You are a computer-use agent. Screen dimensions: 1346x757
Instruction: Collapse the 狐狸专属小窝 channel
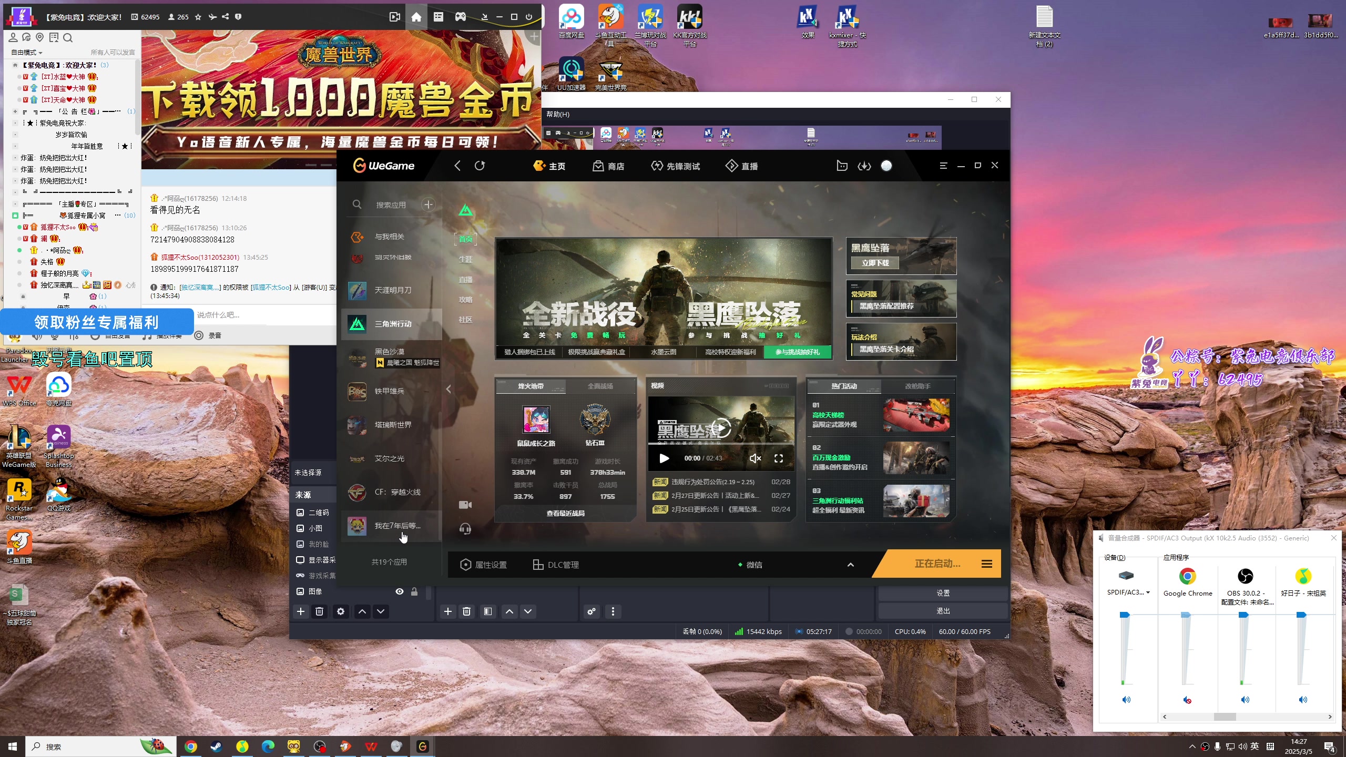[15, 216]
